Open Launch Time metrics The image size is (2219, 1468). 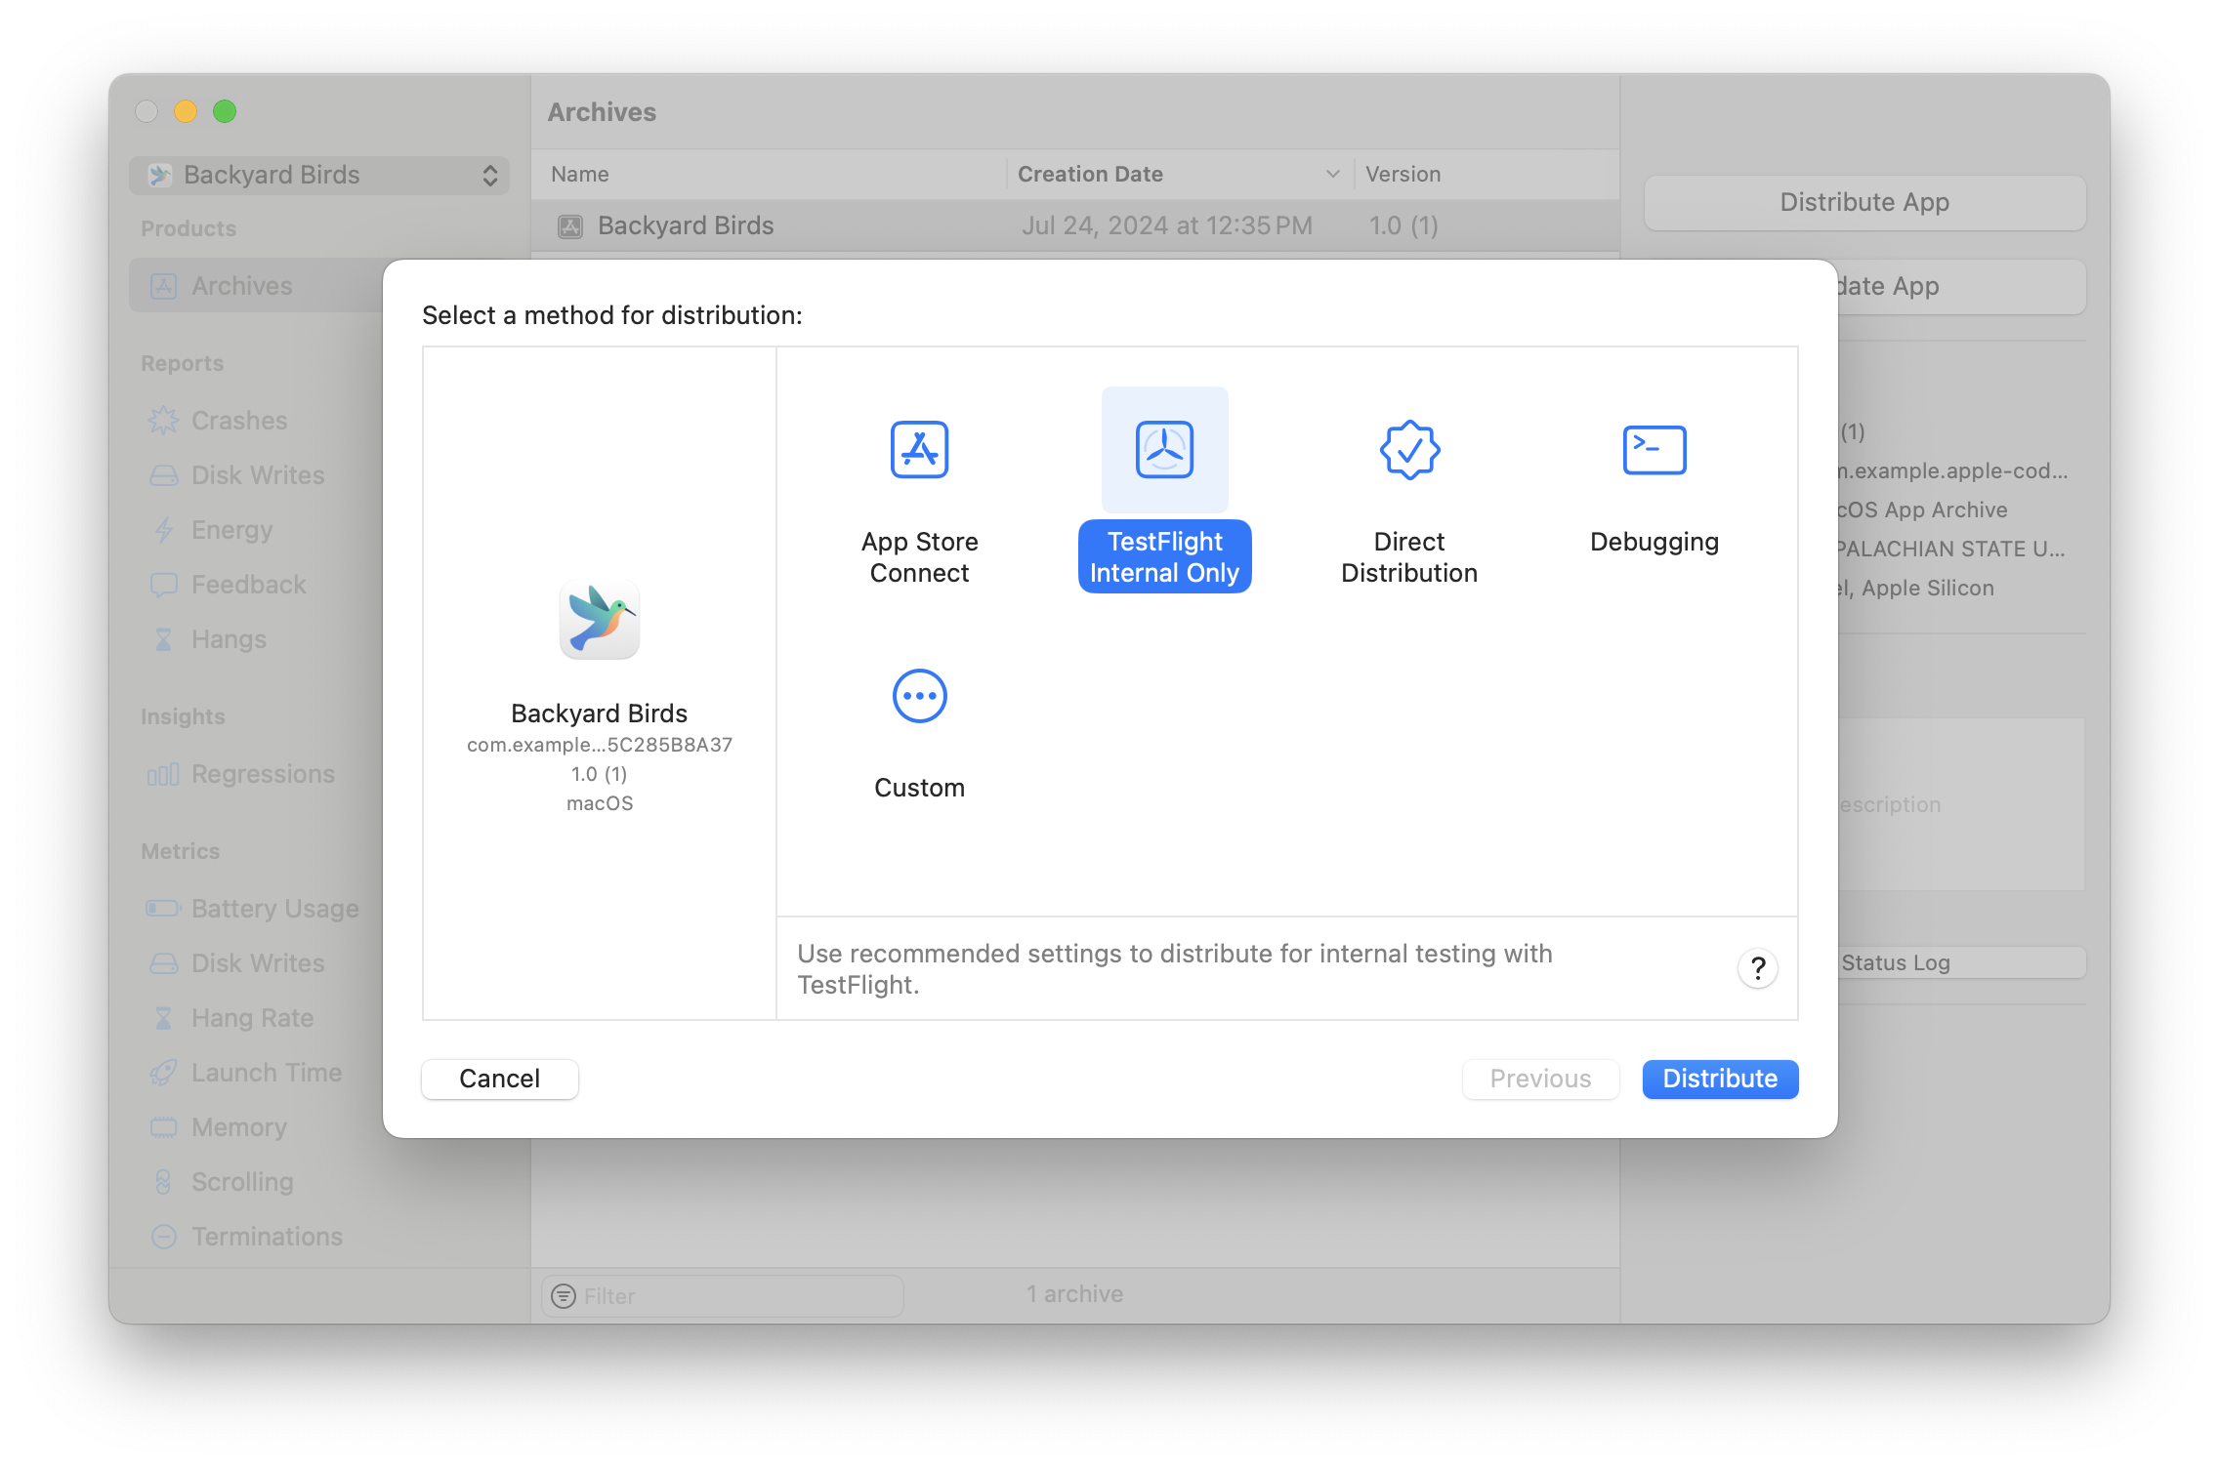(267, 1073)
